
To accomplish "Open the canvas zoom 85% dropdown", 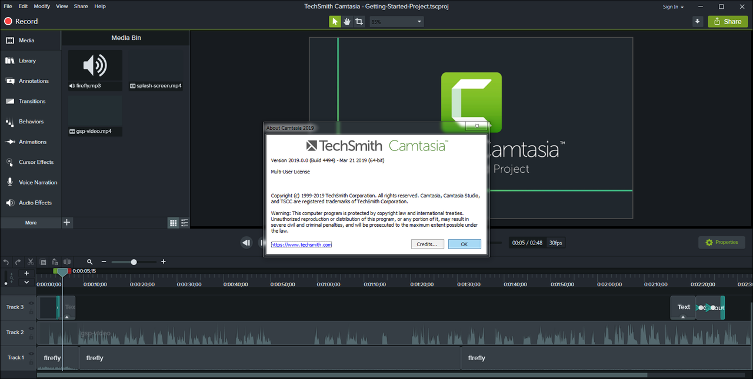I will [396, 22].
